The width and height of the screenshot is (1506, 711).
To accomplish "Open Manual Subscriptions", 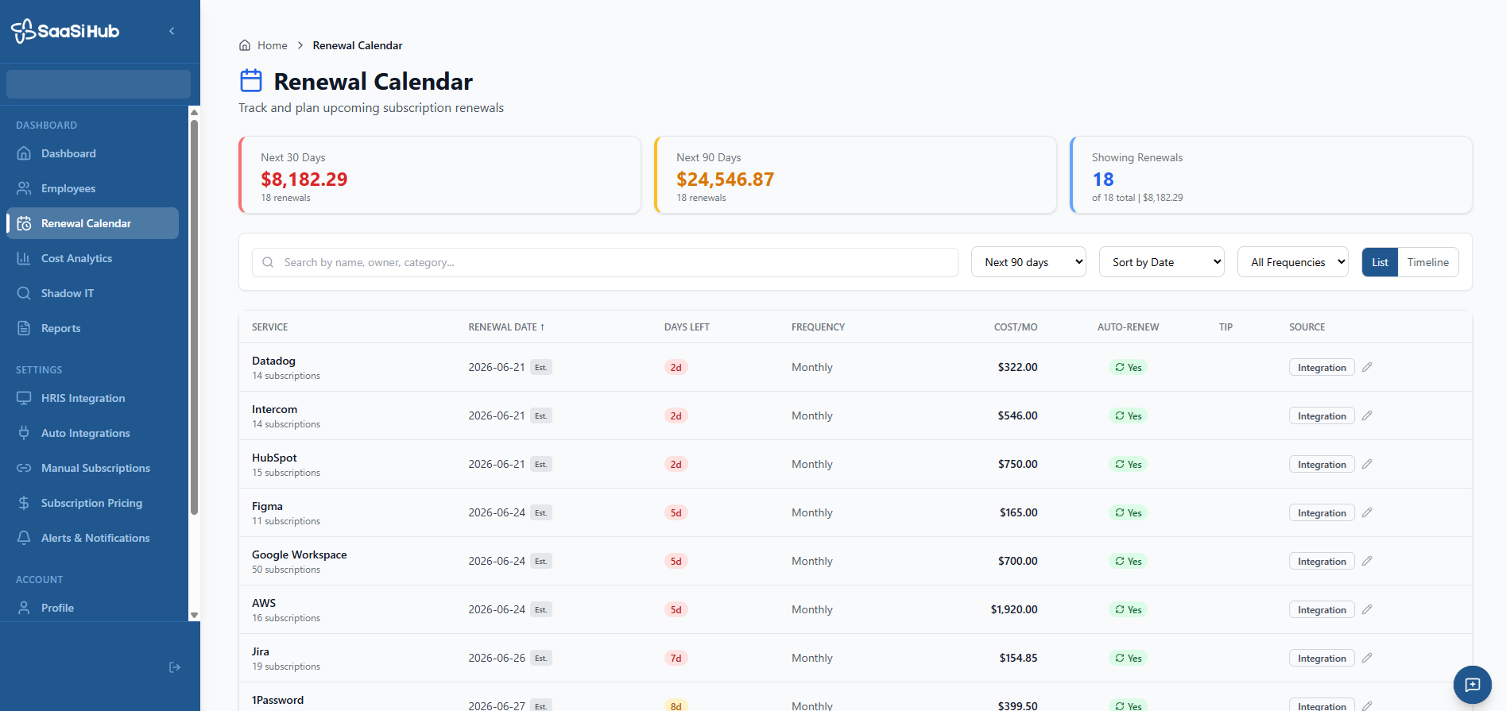I will (92, 468).
